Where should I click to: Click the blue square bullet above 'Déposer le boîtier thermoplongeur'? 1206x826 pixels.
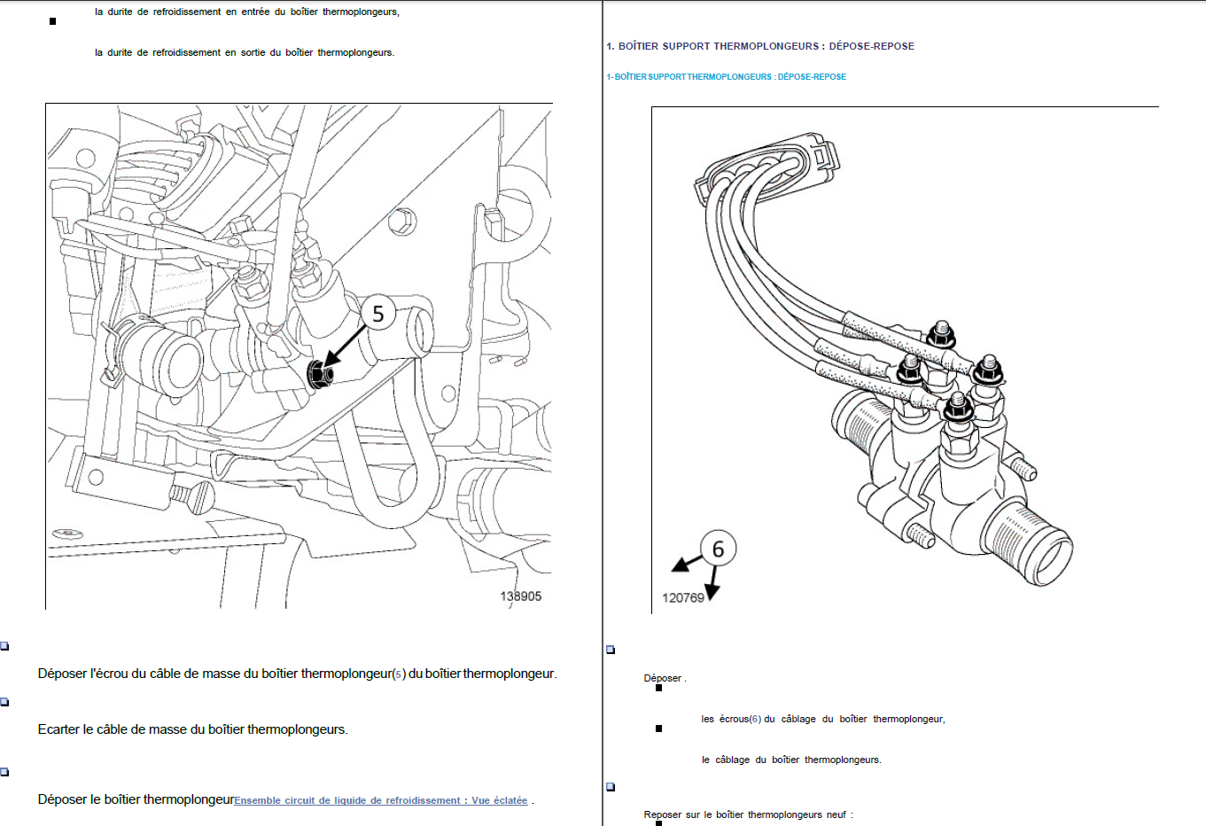tap(4, 772)
